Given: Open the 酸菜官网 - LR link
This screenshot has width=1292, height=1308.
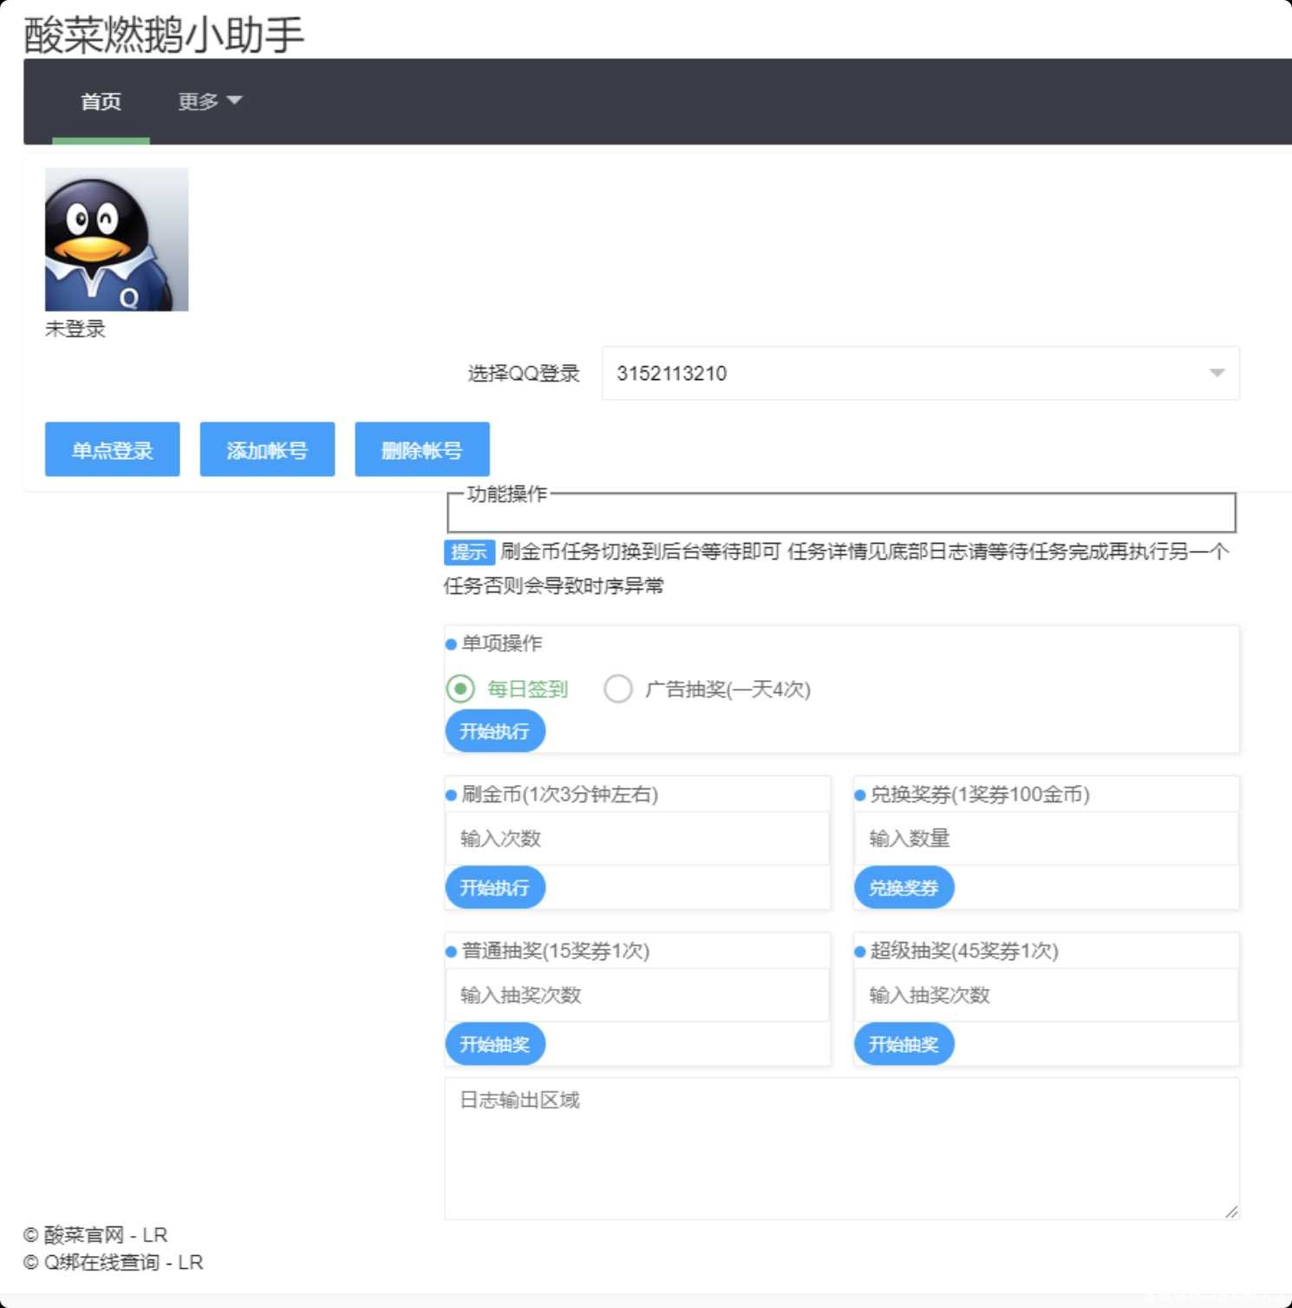Looking at the screenshot, I should click(106, 1234).
